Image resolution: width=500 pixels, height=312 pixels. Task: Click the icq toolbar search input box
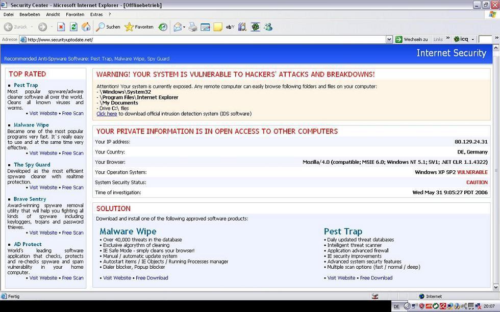tap(485, 39)
